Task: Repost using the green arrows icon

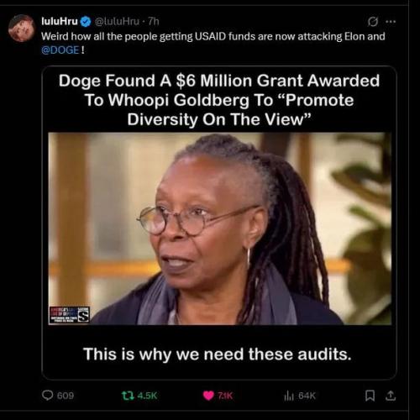Action: click(128, 396)
